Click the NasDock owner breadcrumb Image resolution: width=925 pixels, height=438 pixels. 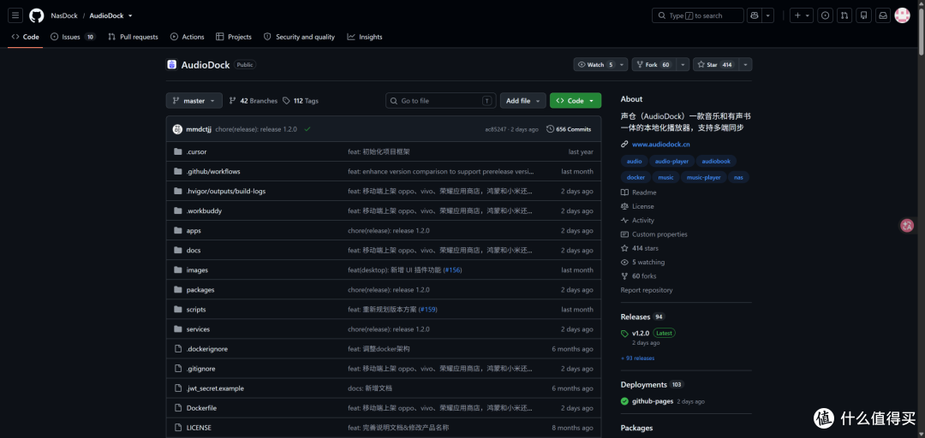click(64, 16)
